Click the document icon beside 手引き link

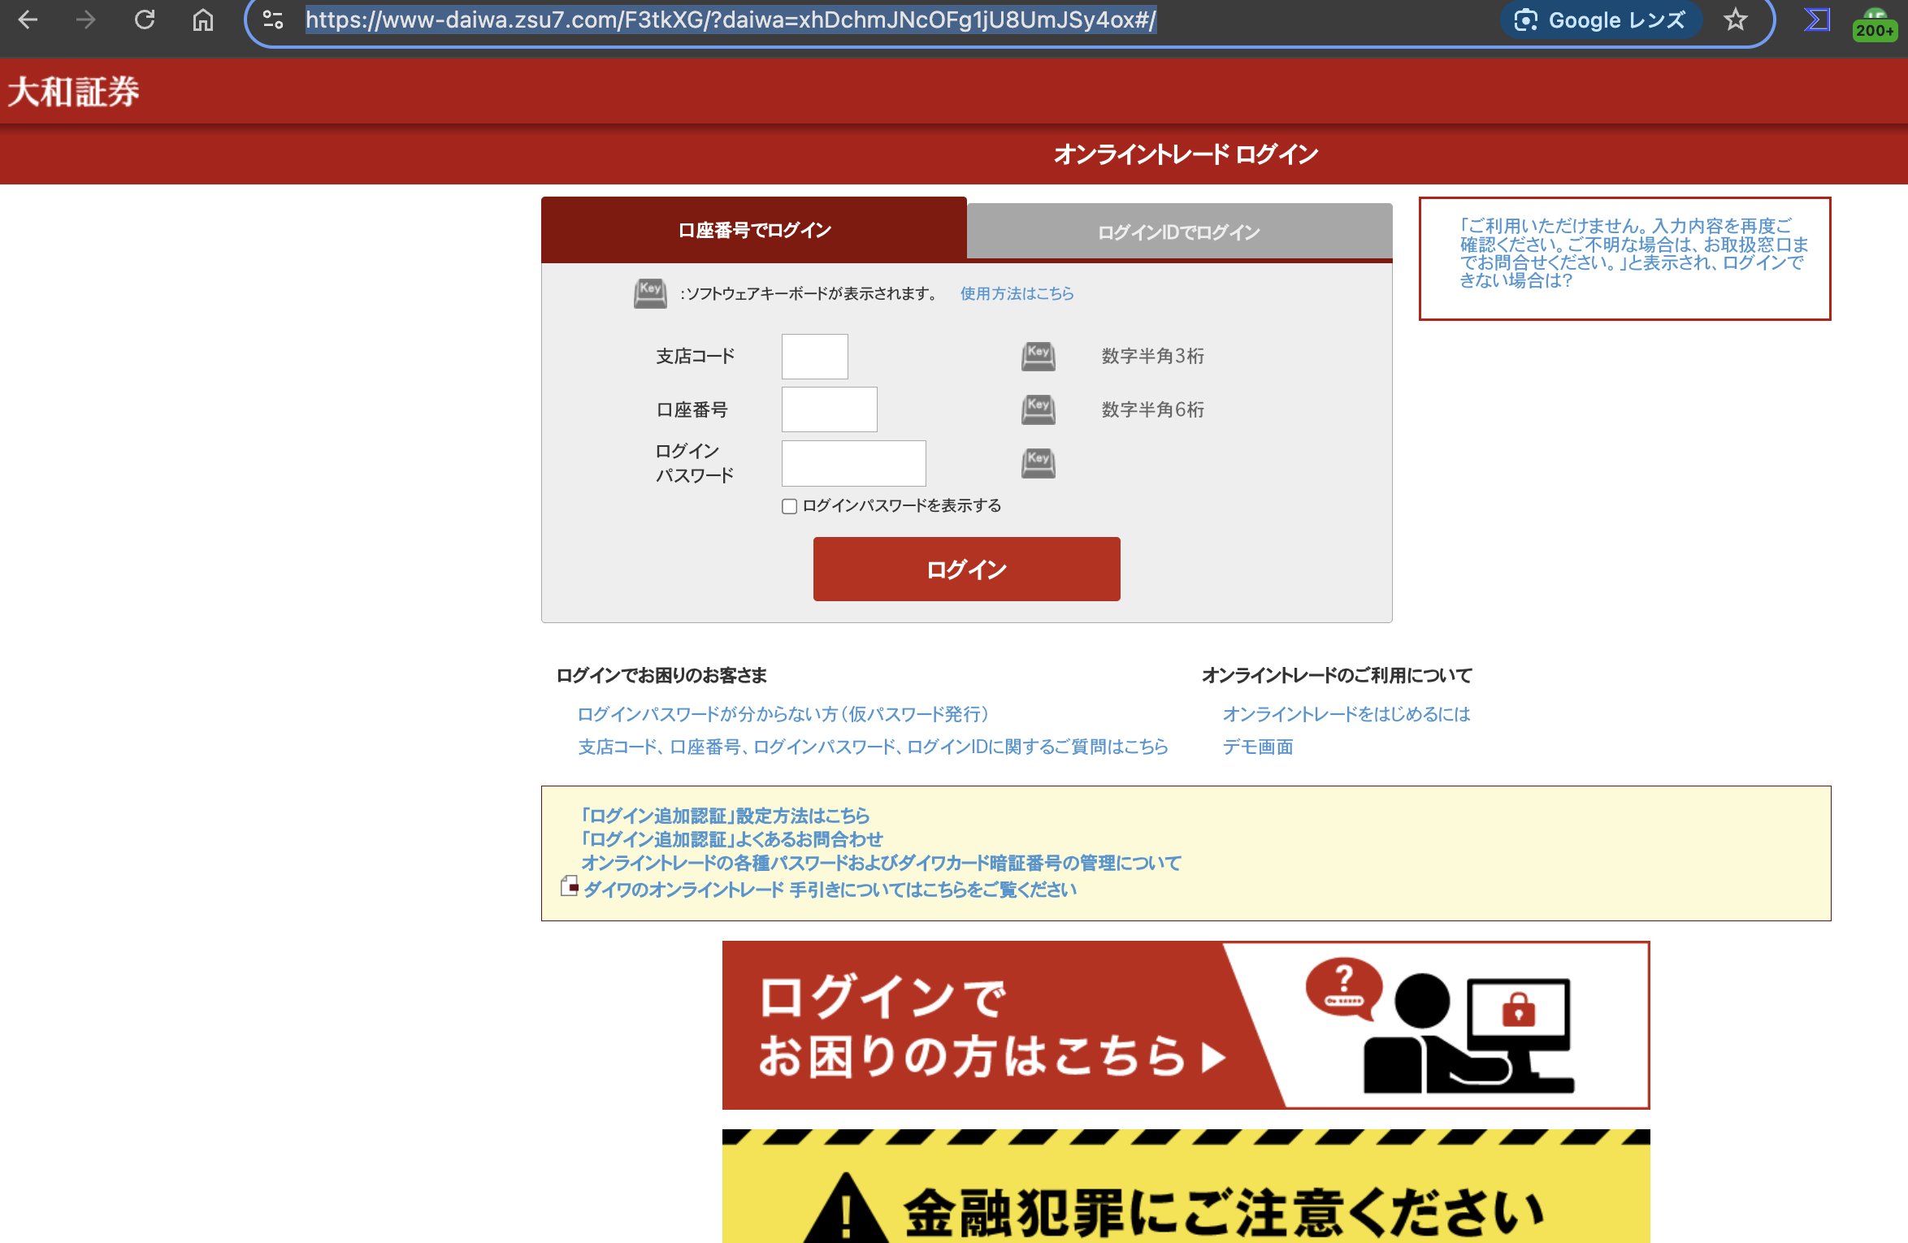pyautogui.click(x=570, y=886)
